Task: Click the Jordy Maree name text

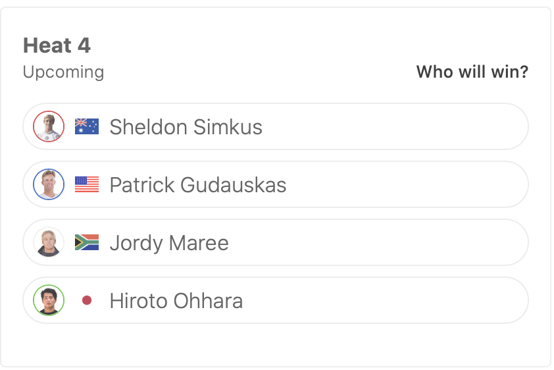Action: tap(169, 243)
